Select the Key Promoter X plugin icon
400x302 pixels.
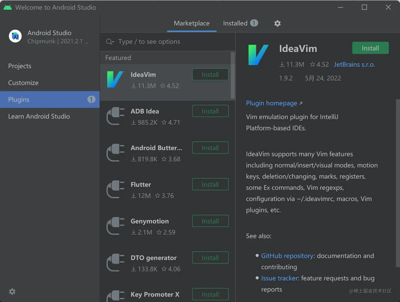[x=115, y=296]
